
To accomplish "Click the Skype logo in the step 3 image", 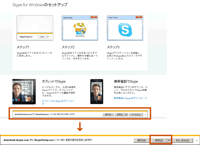I will click(125, 30).
